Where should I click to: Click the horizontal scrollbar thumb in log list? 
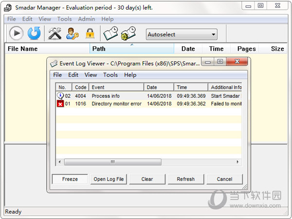click(112, 162)
